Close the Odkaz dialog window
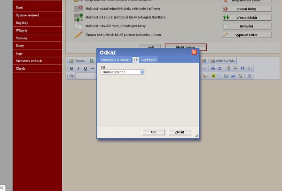This screenshot has height=191, width=282. pos(194,52)
